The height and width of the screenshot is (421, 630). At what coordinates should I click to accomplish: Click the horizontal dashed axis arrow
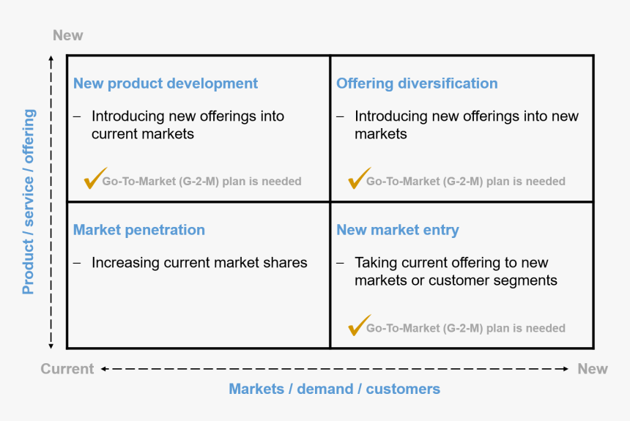click(335, 369)
